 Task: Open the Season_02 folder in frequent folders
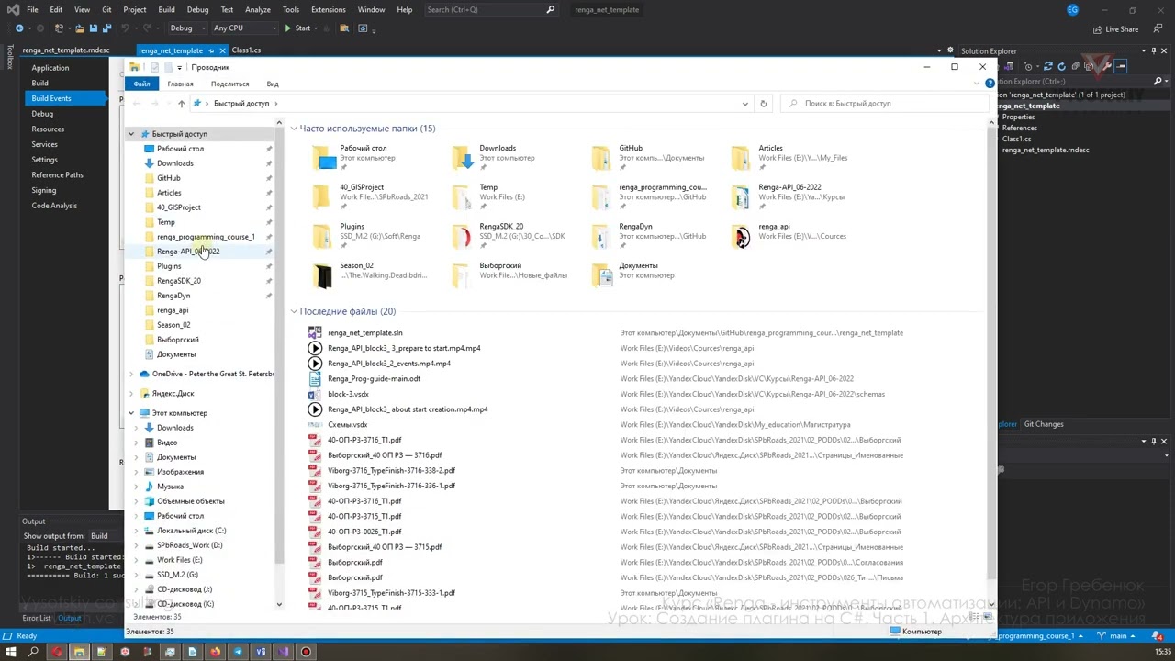(x=323, y=275)
